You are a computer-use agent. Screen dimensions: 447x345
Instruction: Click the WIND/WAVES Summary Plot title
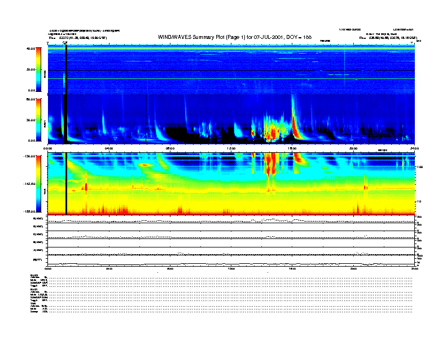pos(235,37)
